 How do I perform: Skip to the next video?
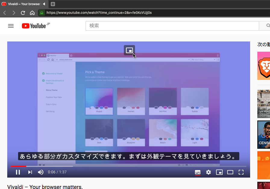pos(30,172)
